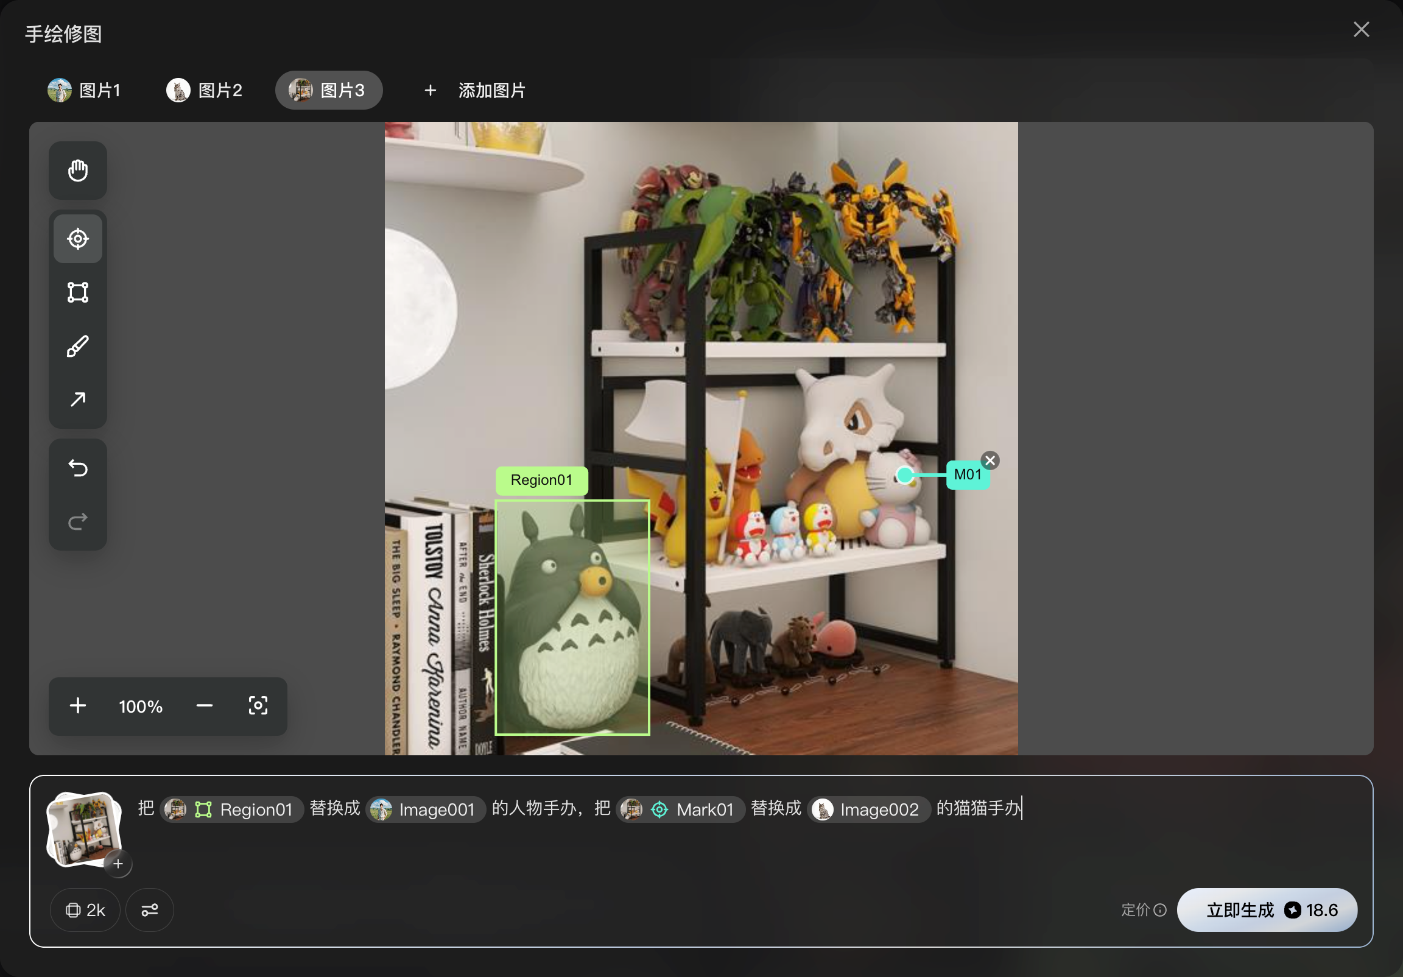The height and width of the screenshot is (977, 1403).
Task: Add image via thumbnail plus badge
Action: pyautogui.click(x=118, y=864)
